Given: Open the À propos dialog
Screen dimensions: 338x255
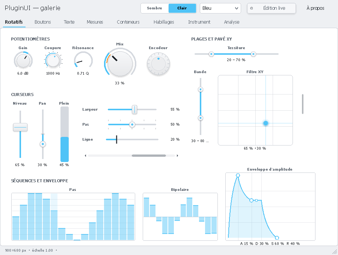Looking at the screenshot, I should (x=315, y=8).
